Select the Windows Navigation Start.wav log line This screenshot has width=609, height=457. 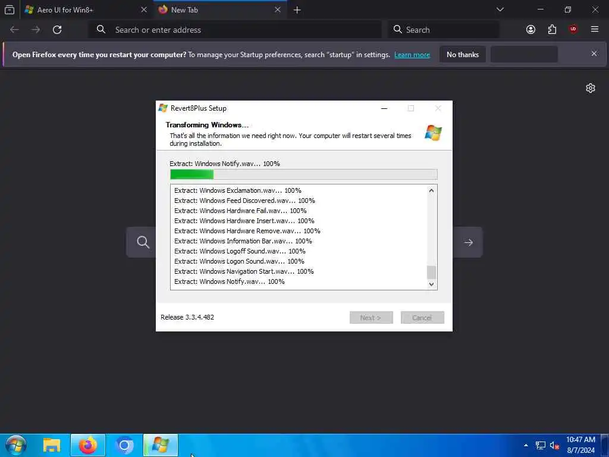244,271
